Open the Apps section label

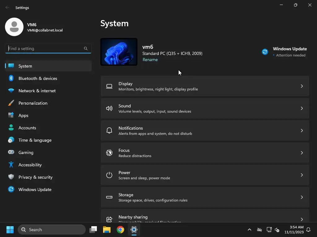[x=23, y=115]
